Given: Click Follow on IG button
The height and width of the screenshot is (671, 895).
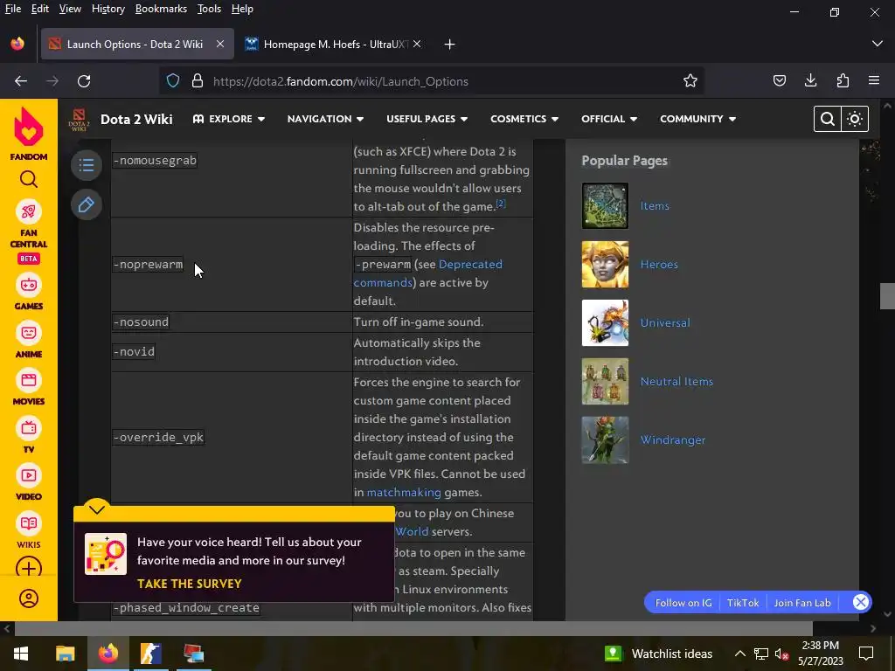Looking at the screenshot, I should (683, 603).
